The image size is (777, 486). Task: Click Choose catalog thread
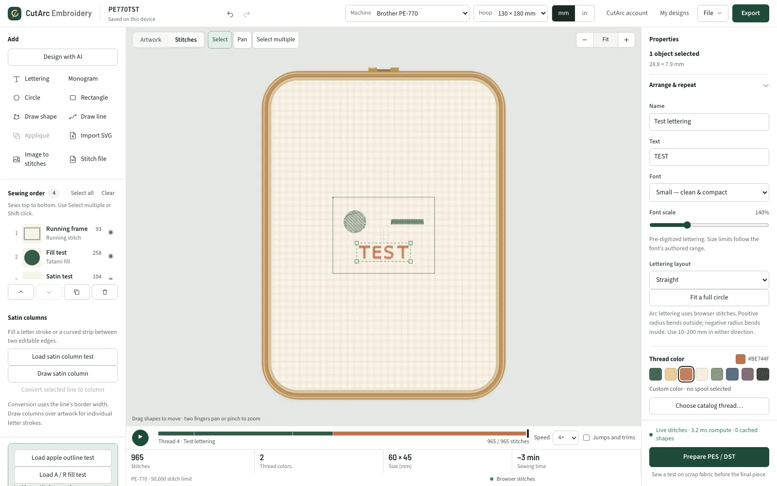click(709, 406)
